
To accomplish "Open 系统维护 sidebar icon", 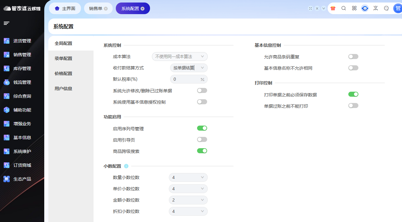I will pyautogui.click(x=7, y=151).
